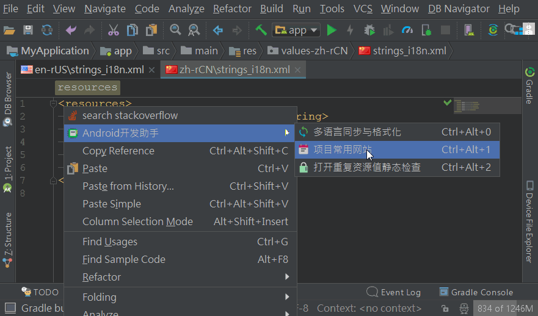Open the Build menu

(271, 9)
